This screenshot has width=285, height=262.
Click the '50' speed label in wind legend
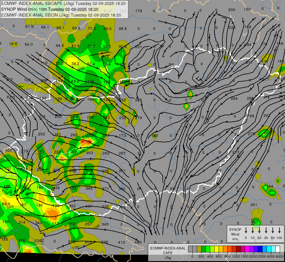pos(273,238)
